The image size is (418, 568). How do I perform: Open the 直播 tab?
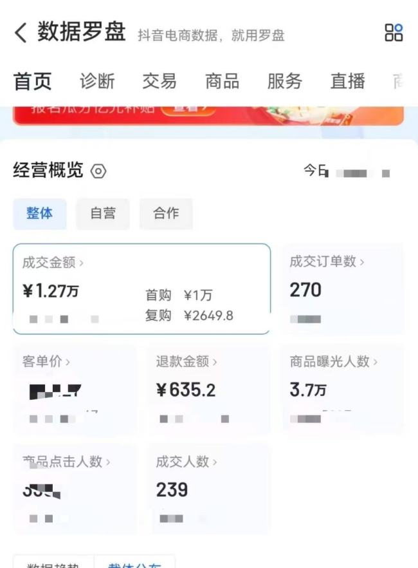coord(347,82)
